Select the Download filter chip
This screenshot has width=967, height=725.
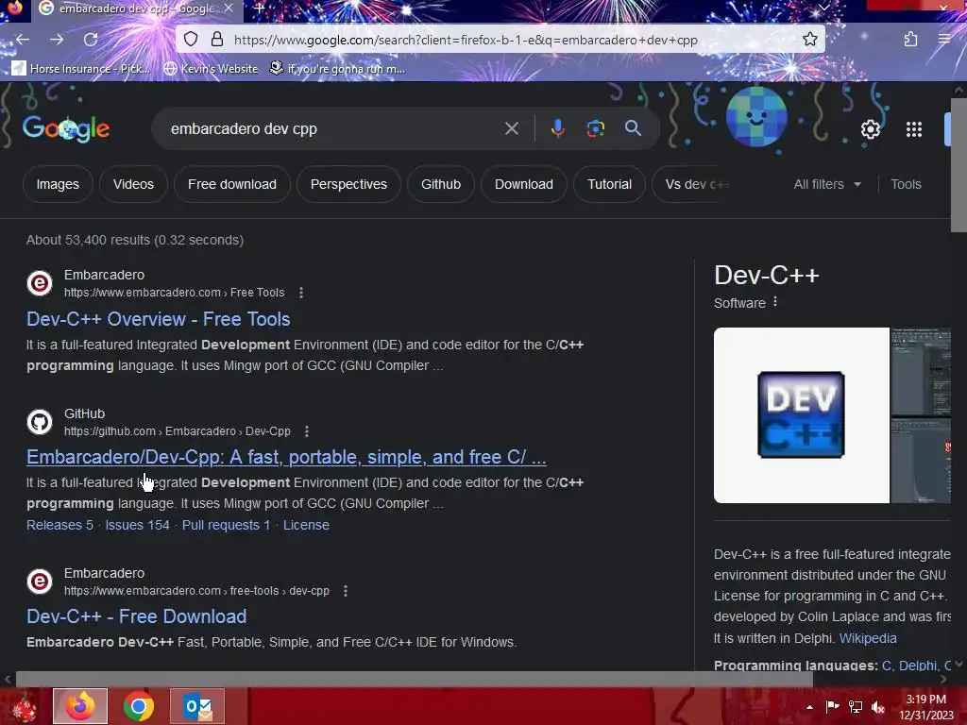(x=523, y=184)
